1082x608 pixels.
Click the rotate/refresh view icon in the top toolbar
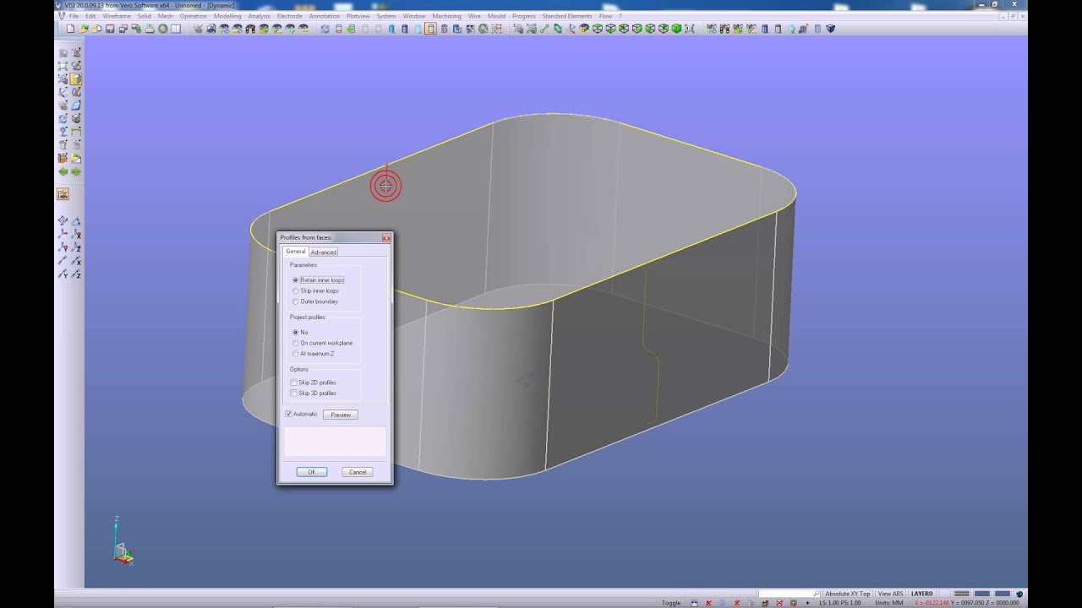(325, 29)
